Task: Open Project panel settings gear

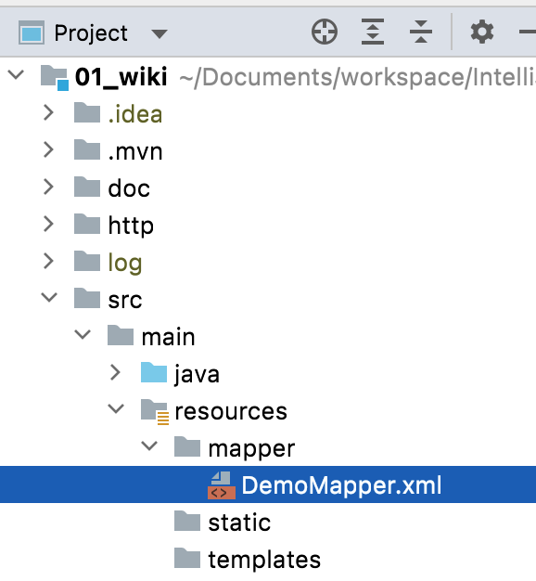Action: pyautogui.click(x=482, y=32)
